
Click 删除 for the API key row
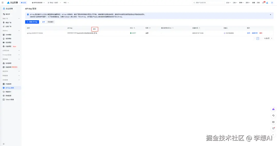pyautogui.click(x=261, y=33)
